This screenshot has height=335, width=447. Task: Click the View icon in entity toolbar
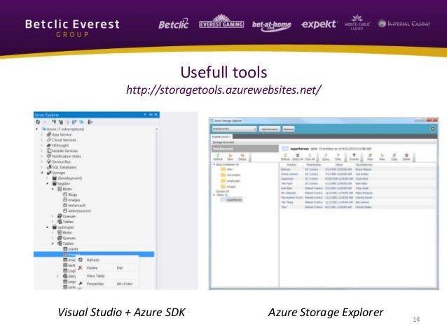(x=370, y=157)
